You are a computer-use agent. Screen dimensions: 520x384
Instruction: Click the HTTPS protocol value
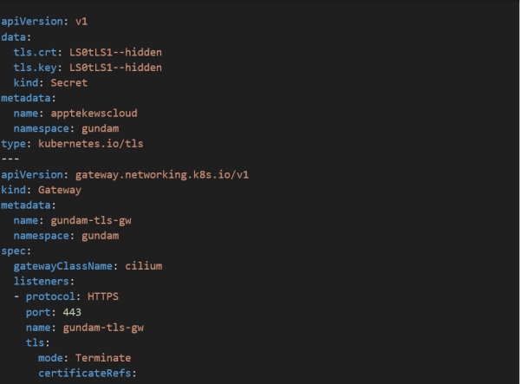coord(101,296)
